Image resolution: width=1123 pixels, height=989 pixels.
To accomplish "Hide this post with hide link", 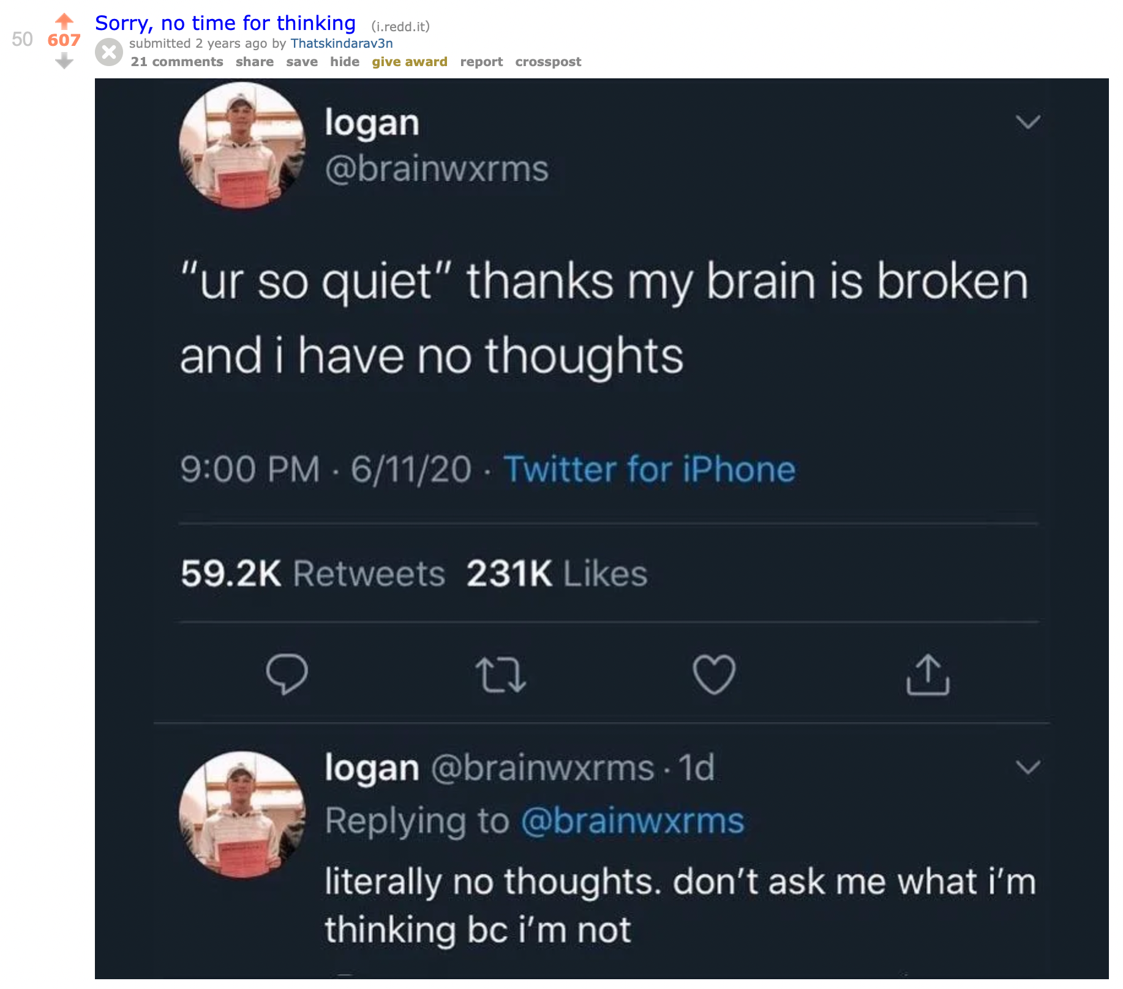I will (345, 62).
